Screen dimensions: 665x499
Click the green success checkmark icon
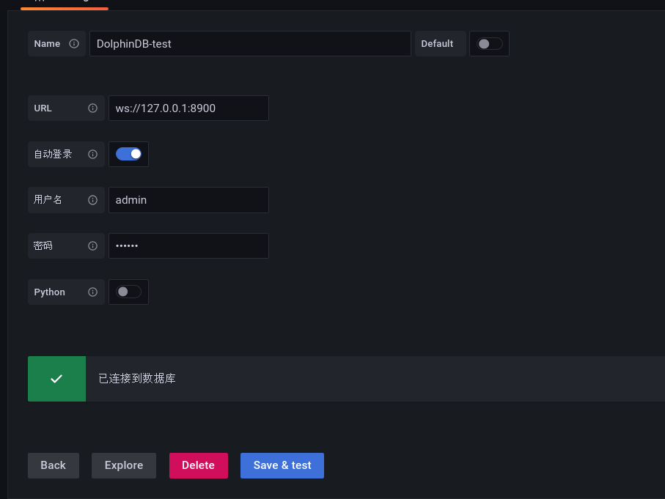click(x=56, y=379)
